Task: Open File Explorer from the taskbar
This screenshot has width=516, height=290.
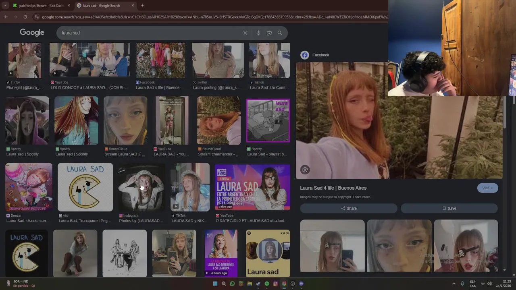Action: point(250,284)
